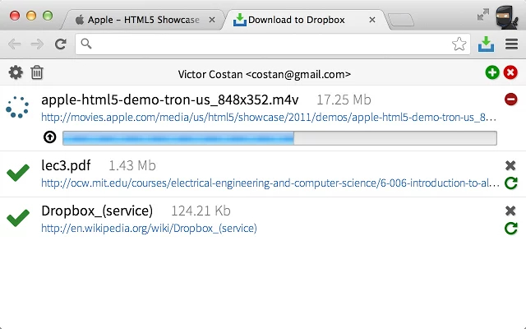Open the Chrome hamburger menu
The height and width of the screenshot is (329, 526).
tap(511, 44)
